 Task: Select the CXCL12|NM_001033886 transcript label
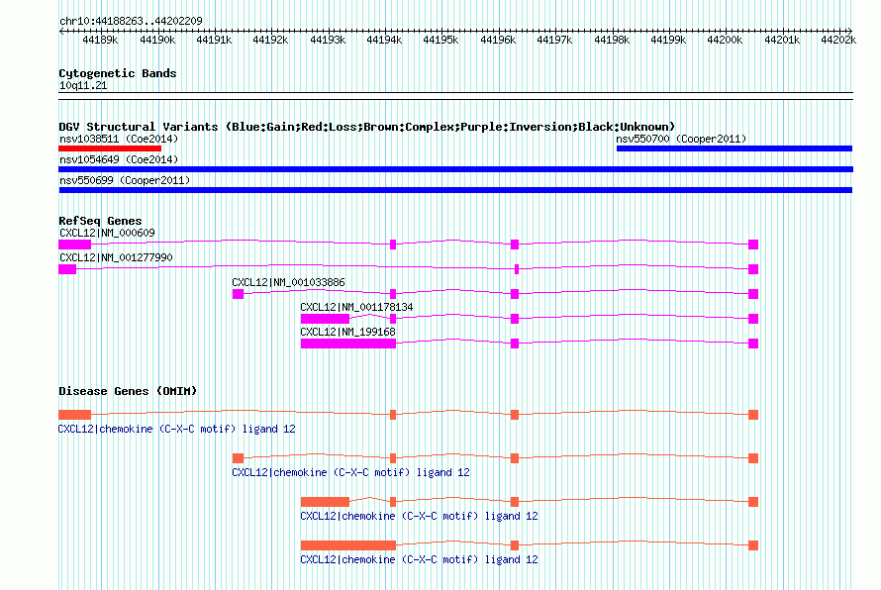(288, 282)
